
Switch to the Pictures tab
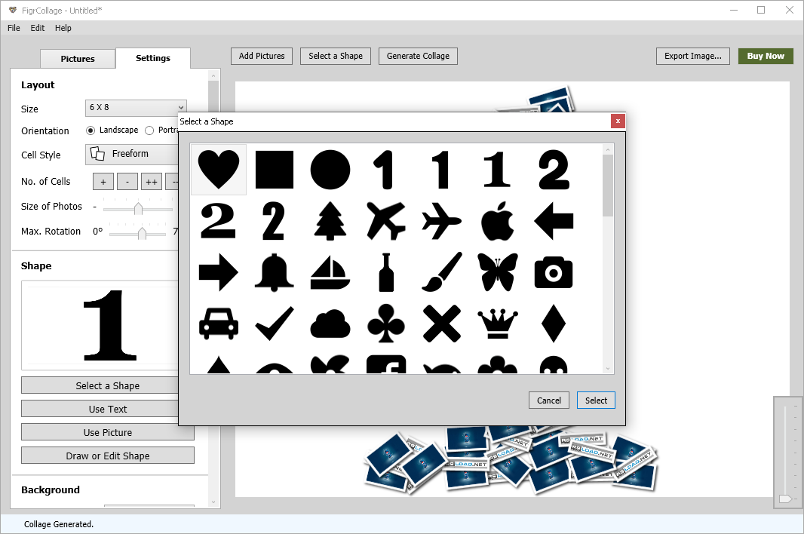78,59
